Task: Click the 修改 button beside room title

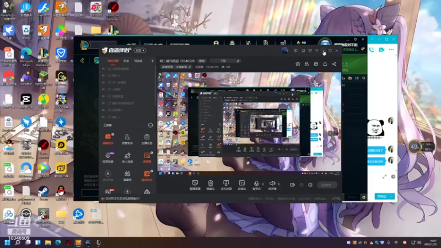Action: (202, 61)
